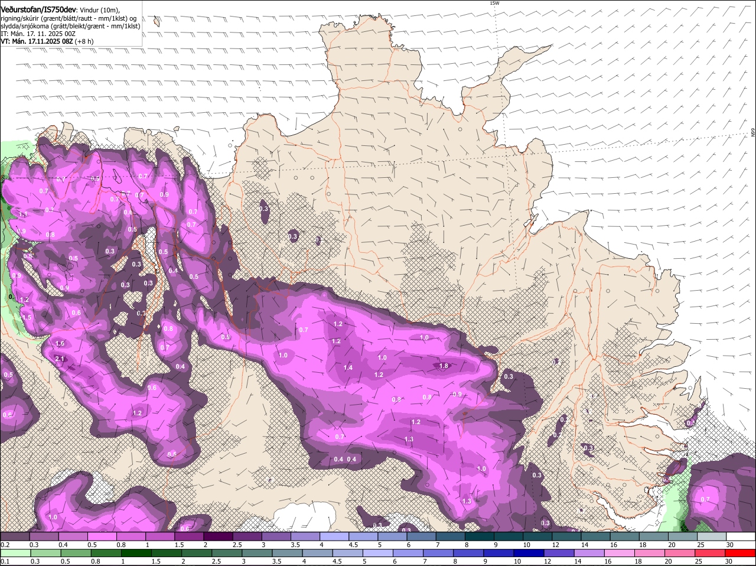Click the white swatch labeled 30 in snow legend
This screenshot has height=566, width=756.
pyautogui.click(x=741, y=536)
